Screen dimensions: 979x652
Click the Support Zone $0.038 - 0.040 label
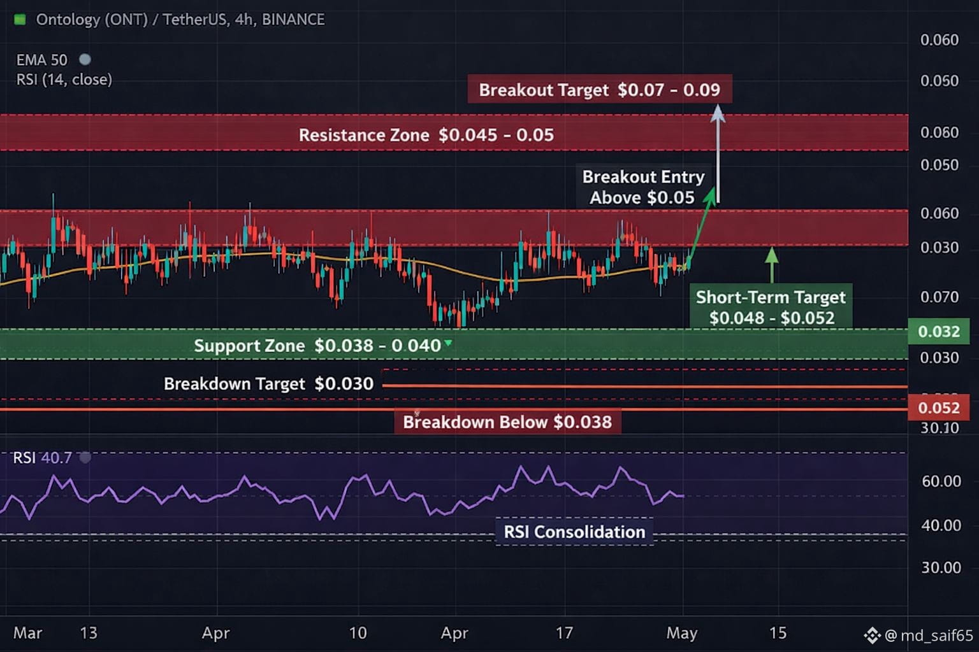317,345
